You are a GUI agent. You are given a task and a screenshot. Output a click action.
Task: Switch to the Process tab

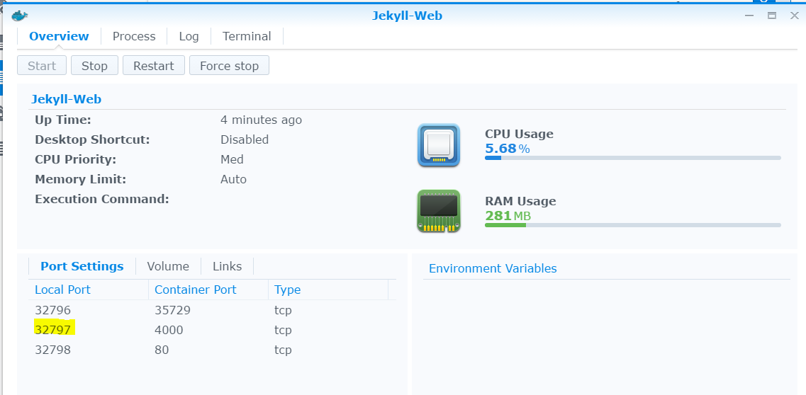pos(134,36)
